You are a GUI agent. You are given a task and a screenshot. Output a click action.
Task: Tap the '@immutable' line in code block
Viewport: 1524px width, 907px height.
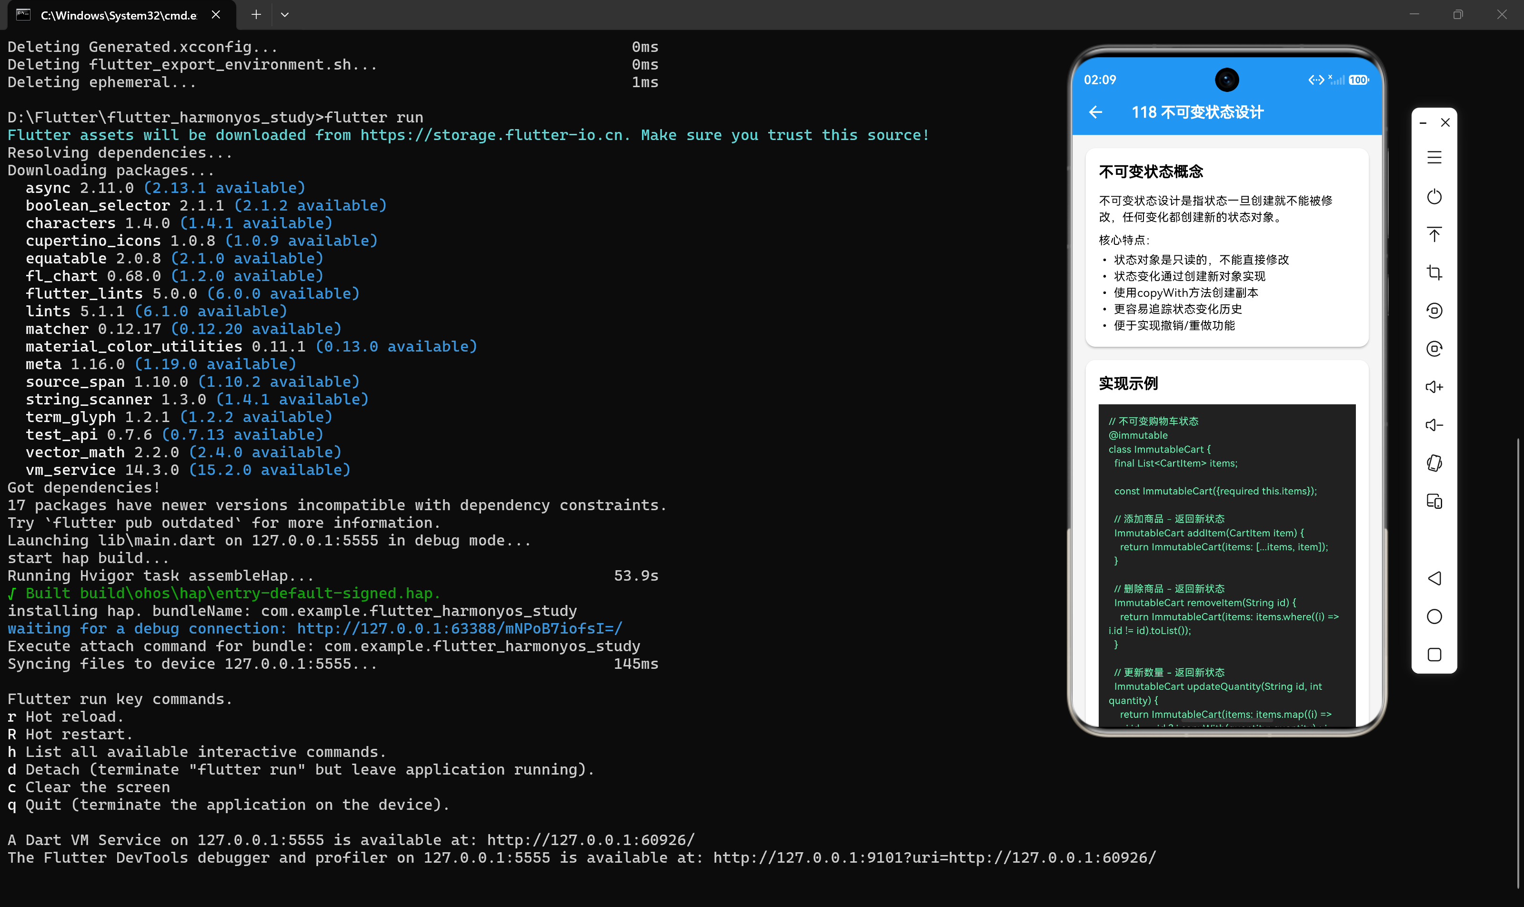[x=1138, y=435]
